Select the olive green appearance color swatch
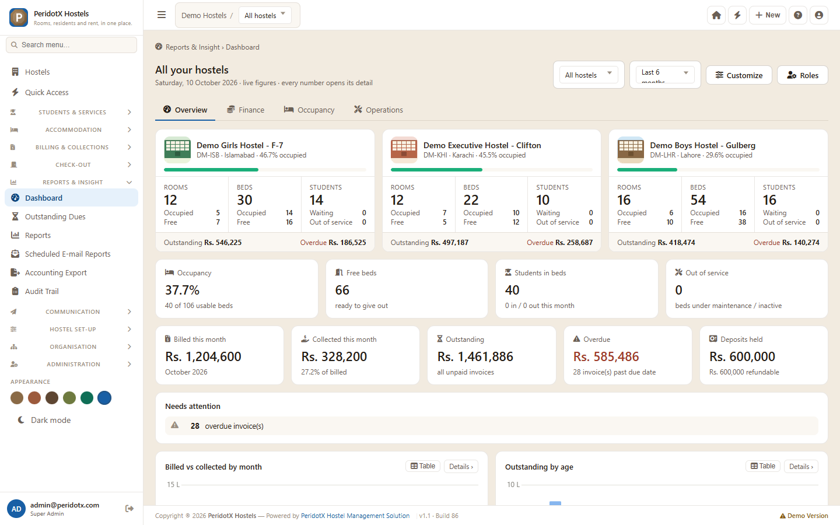Screen dimensions: 840x525 (69, 398)
